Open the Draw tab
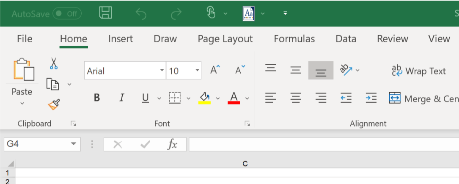Image resolution: width=459 pixels, height=184 pixels. 165,39
